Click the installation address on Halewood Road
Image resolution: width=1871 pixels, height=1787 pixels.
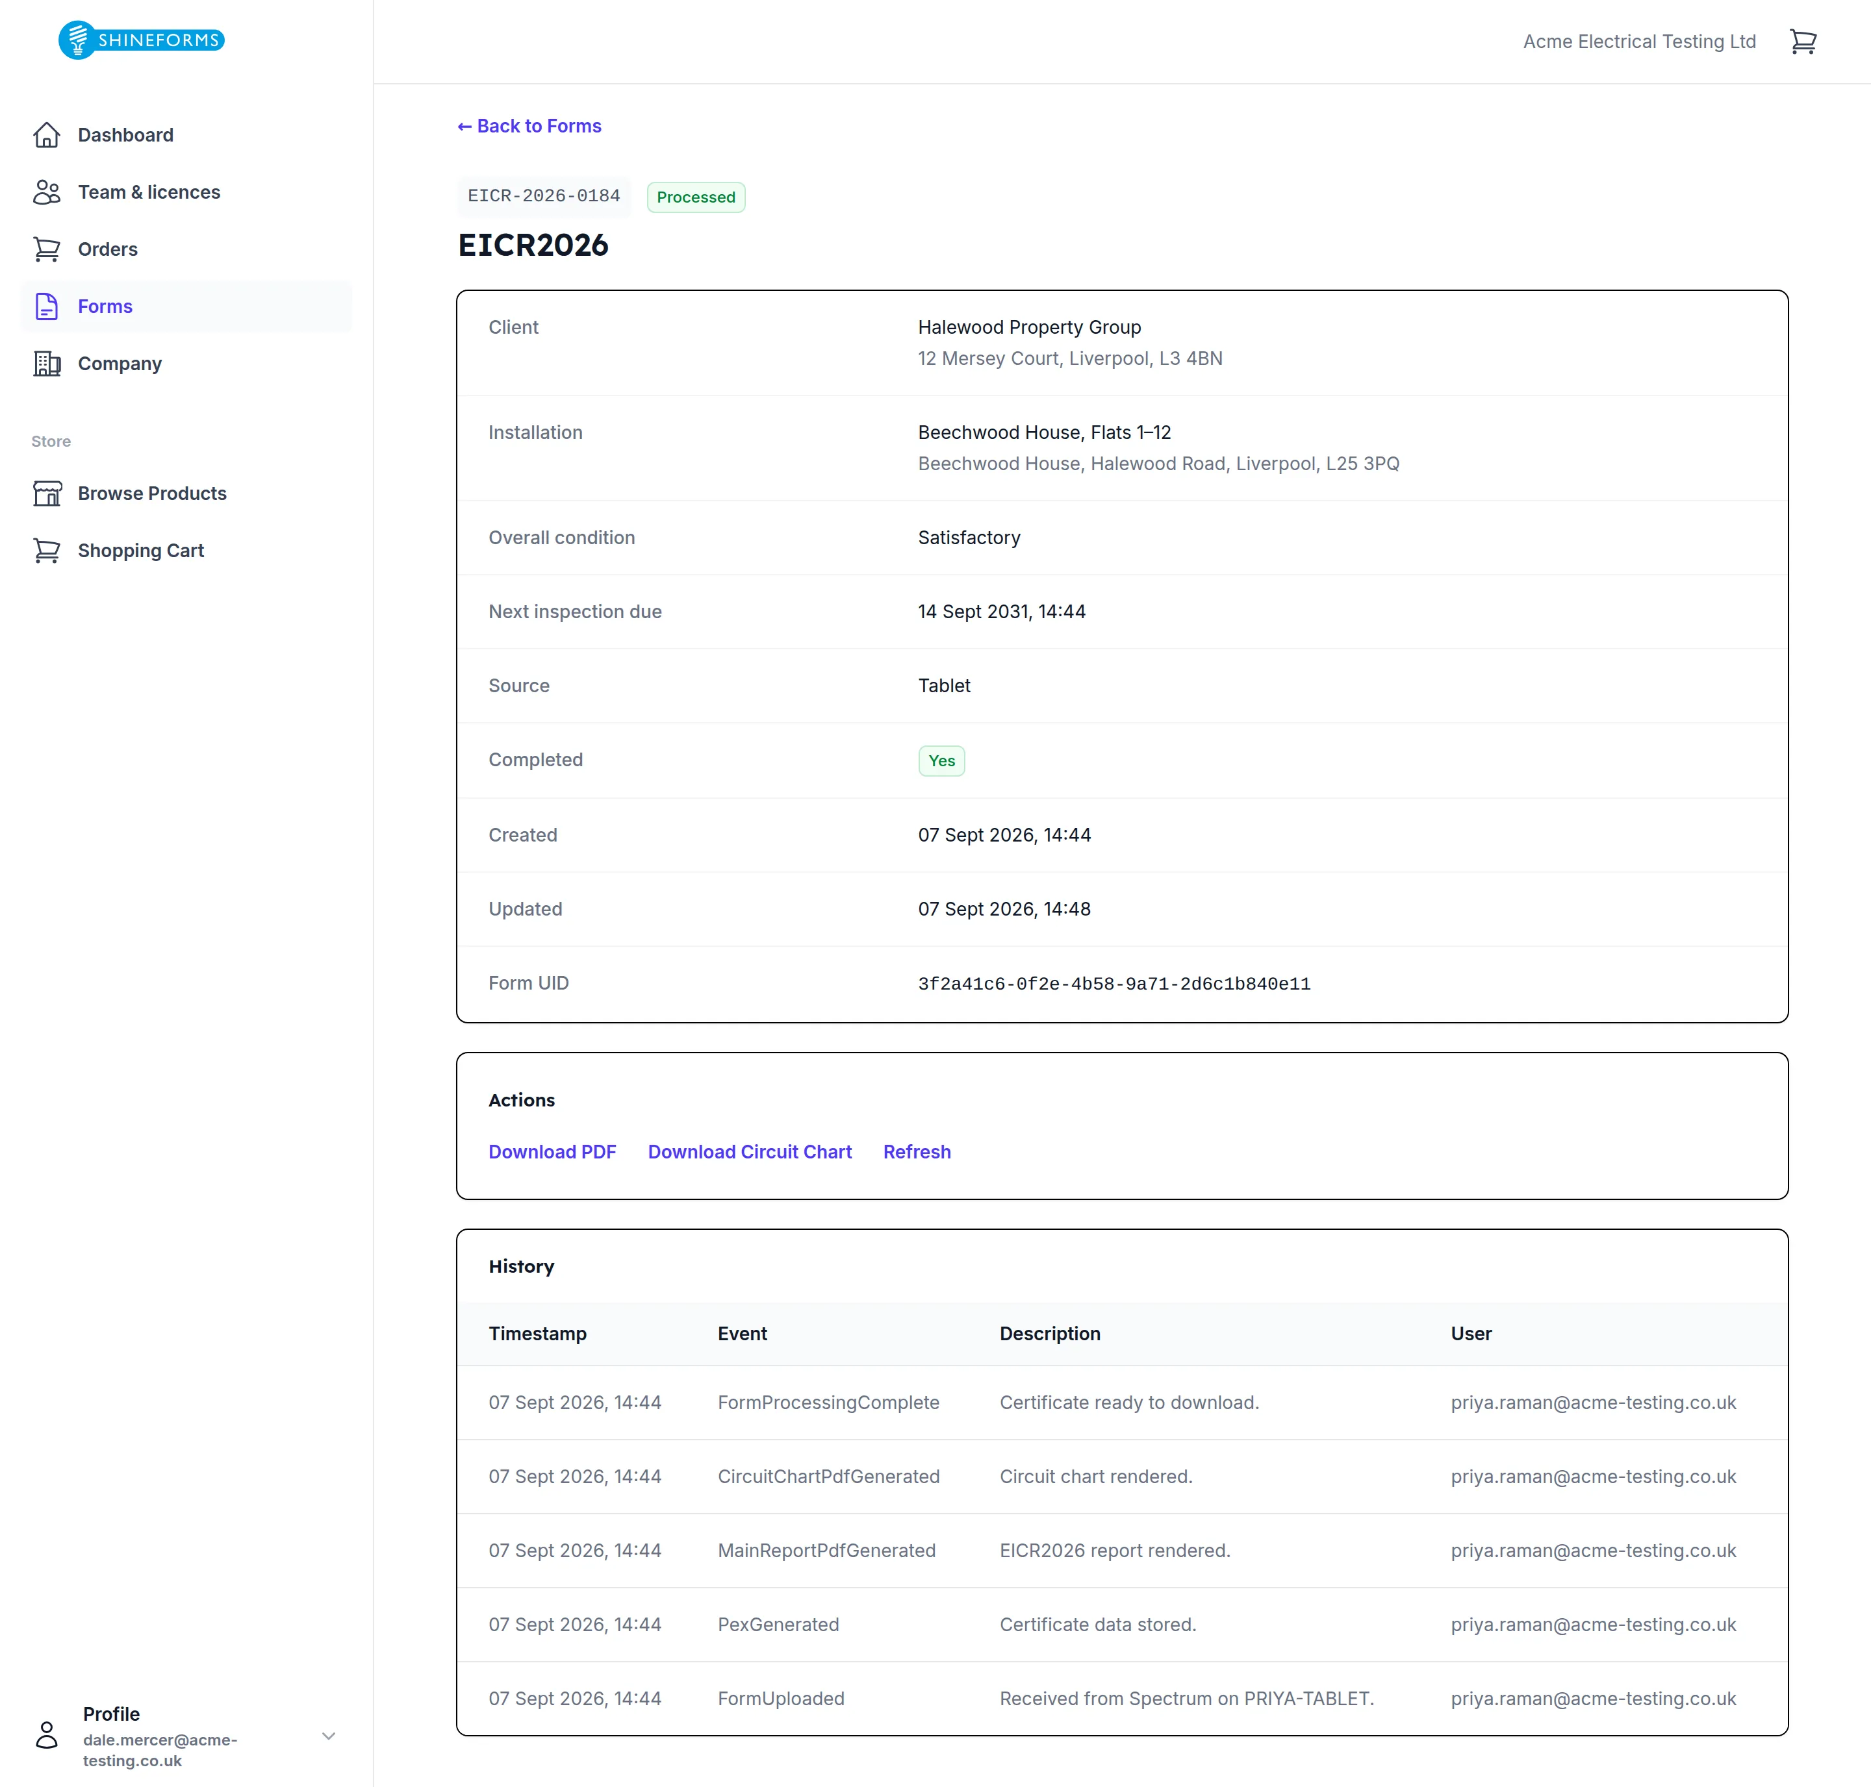[1158, 464]
